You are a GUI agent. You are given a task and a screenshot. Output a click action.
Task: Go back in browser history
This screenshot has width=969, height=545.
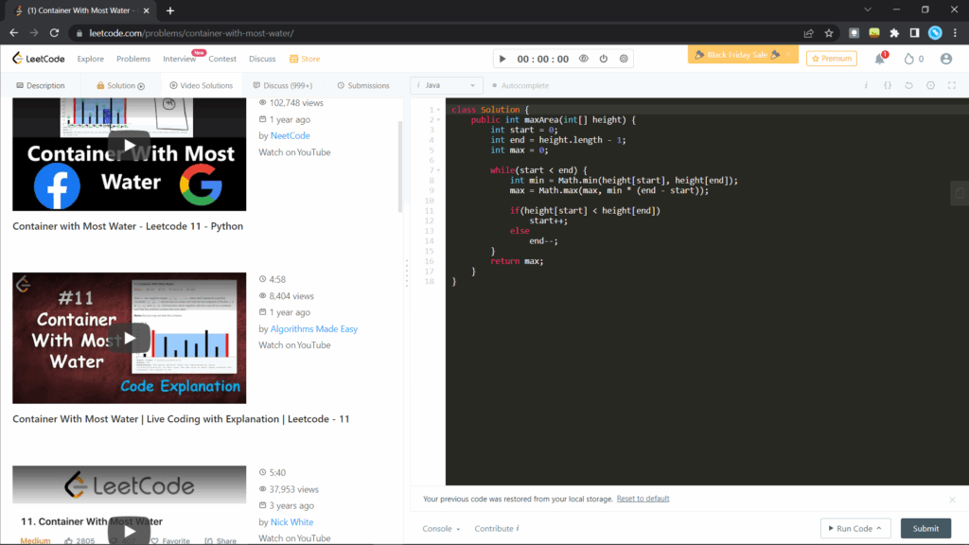(13, 33)
